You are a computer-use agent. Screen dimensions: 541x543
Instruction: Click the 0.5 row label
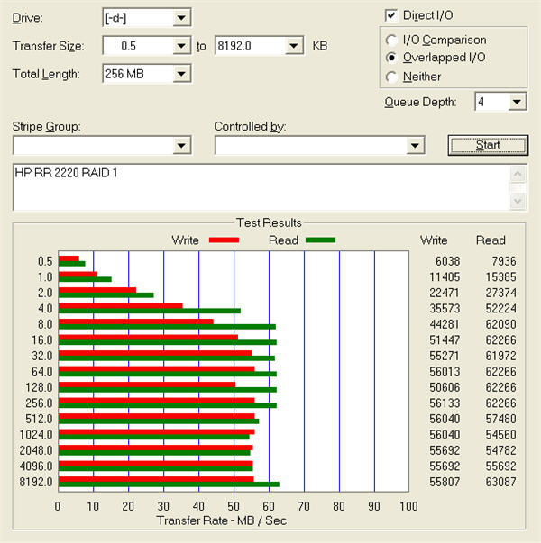[x=45, y=261]
